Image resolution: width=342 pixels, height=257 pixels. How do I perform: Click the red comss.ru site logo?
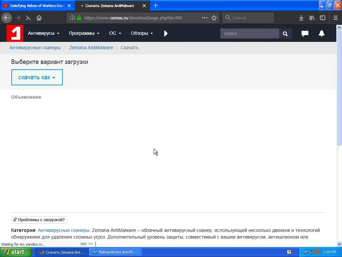coord(15,33)
